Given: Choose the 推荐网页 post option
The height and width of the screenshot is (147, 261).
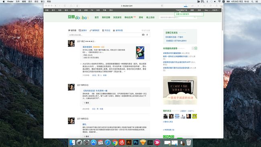Looking at the screenshot, I should (x=94, y=30).
